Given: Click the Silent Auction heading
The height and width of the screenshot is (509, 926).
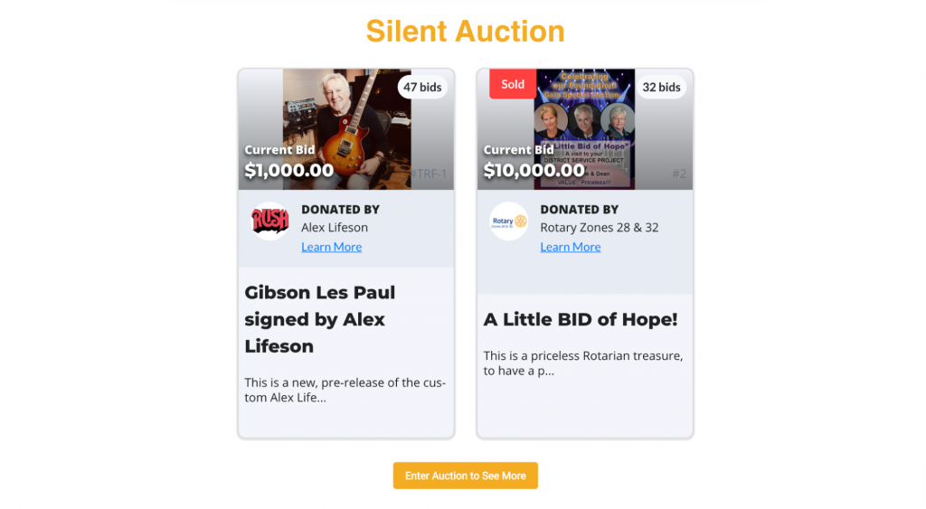Looking at the screenshot, I should coord(466,32).
